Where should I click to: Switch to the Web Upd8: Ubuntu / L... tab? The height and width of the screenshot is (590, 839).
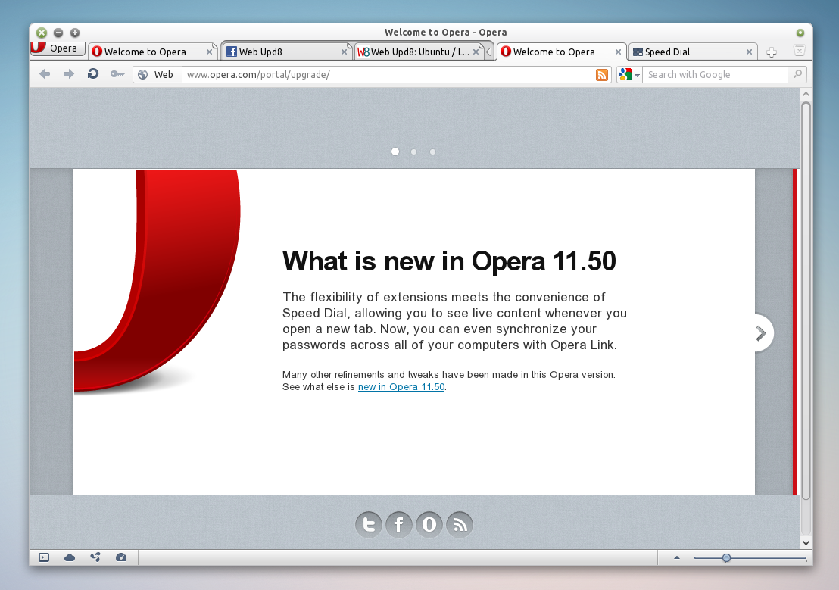tap(420, 52)
